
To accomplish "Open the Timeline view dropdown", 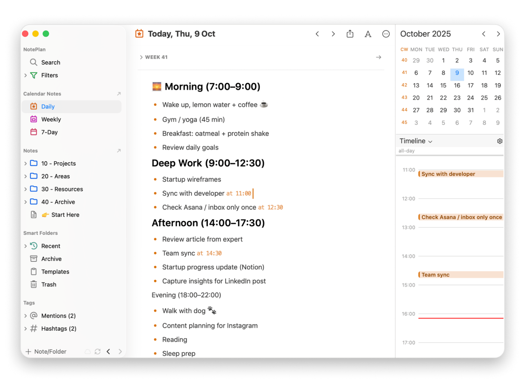I will (416, 141).
